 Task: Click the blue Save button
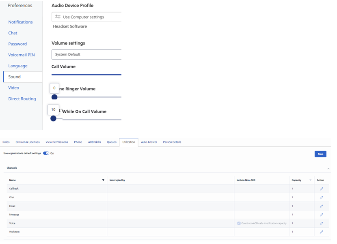pos(320,154)
